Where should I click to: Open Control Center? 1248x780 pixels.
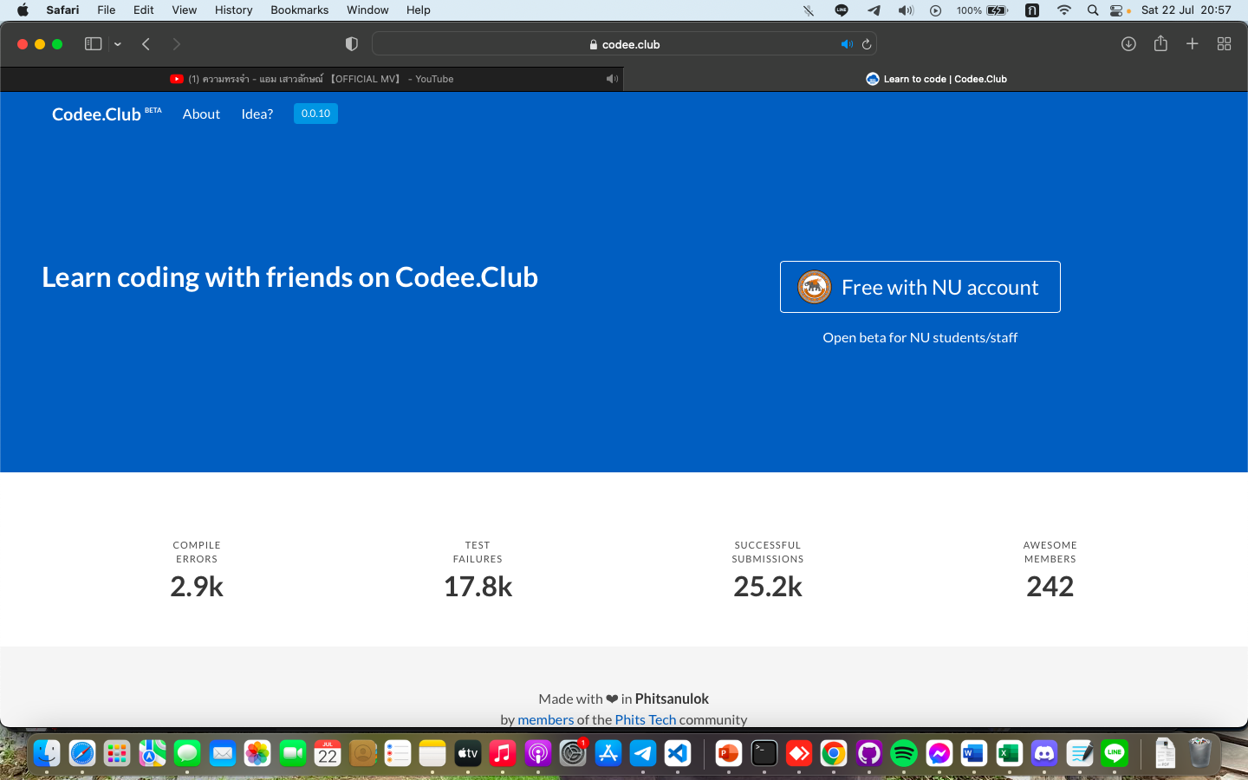point(1117,10)
